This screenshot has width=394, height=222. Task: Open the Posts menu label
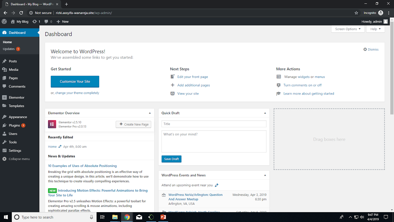13,61
